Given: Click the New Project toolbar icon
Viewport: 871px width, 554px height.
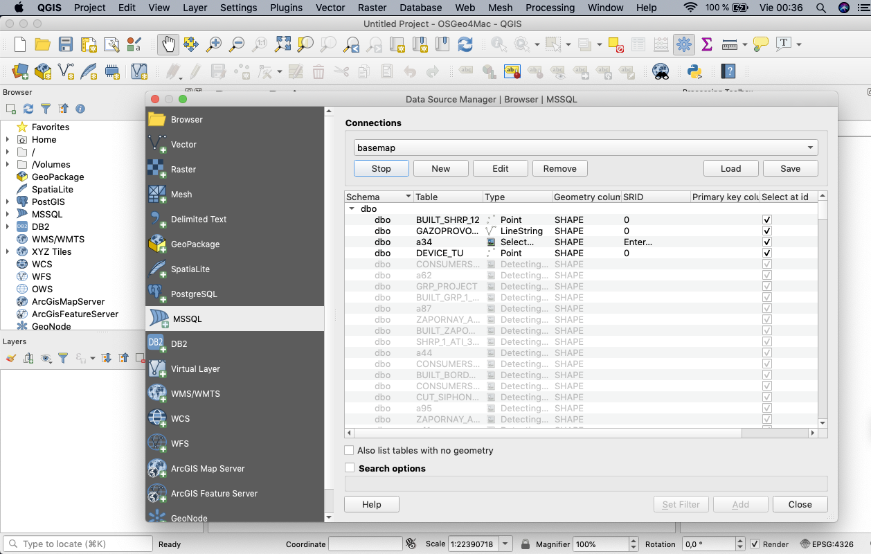Looking at the screenshot, I should (20, 44).
